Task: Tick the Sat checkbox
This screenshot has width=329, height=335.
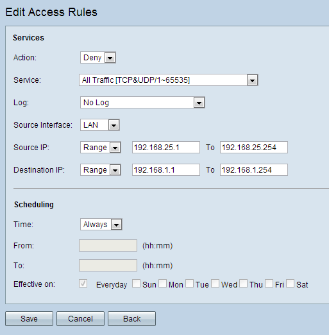Action: [290, 284]
